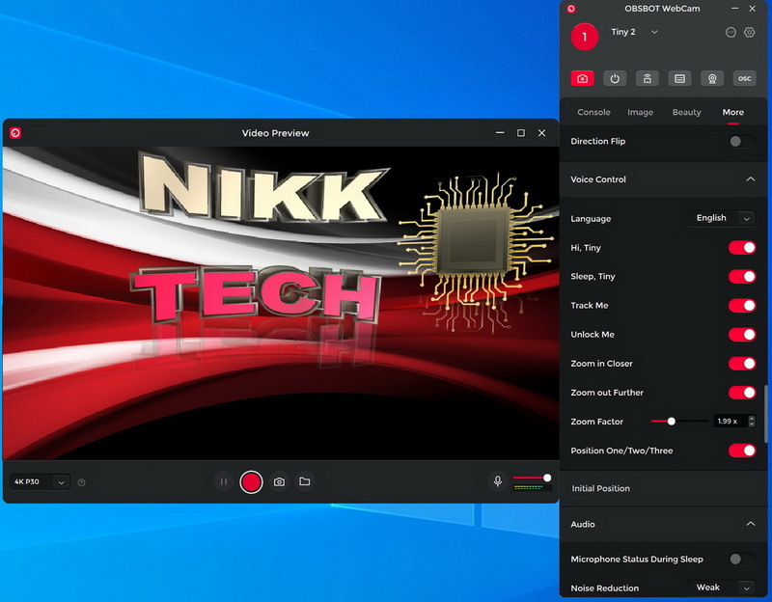The image size is (772, 602).
Task: Click the webcam icon button
Action: [712, 79]
